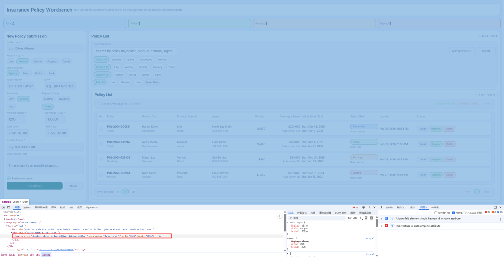The width and height of the screenshot is (504, 257).
Task: Collapse the div id root node
Action: (x=7, y=226)
